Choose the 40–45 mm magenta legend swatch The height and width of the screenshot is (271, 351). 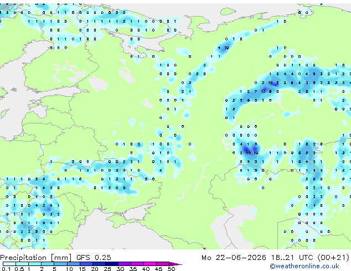[150, 264]
